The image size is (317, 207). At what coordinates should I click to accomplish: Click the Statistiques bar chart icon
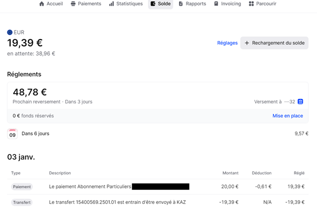click(x=111, y=4)
